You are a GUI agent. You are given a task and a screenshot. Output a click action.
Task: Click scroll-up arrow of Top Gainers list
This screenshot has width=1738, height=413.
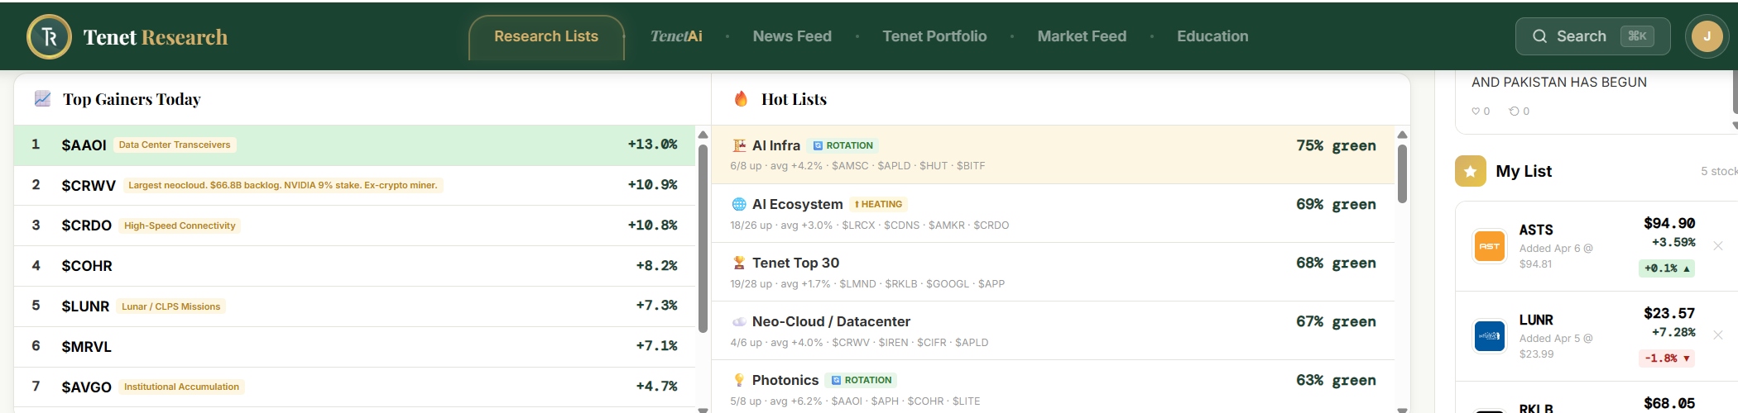pos(703,135)
